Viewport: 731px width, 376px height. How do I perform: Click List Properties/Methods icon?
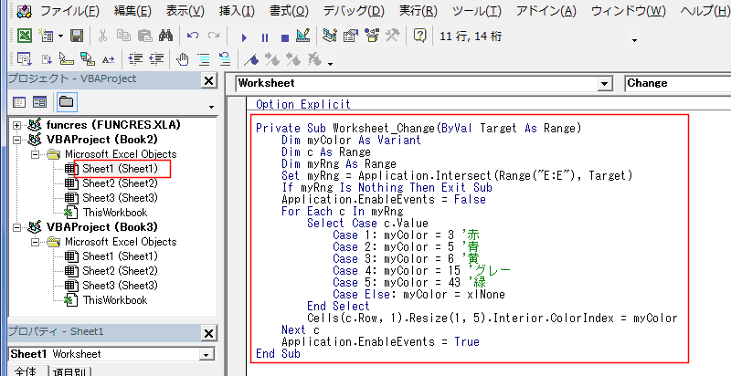25,59
